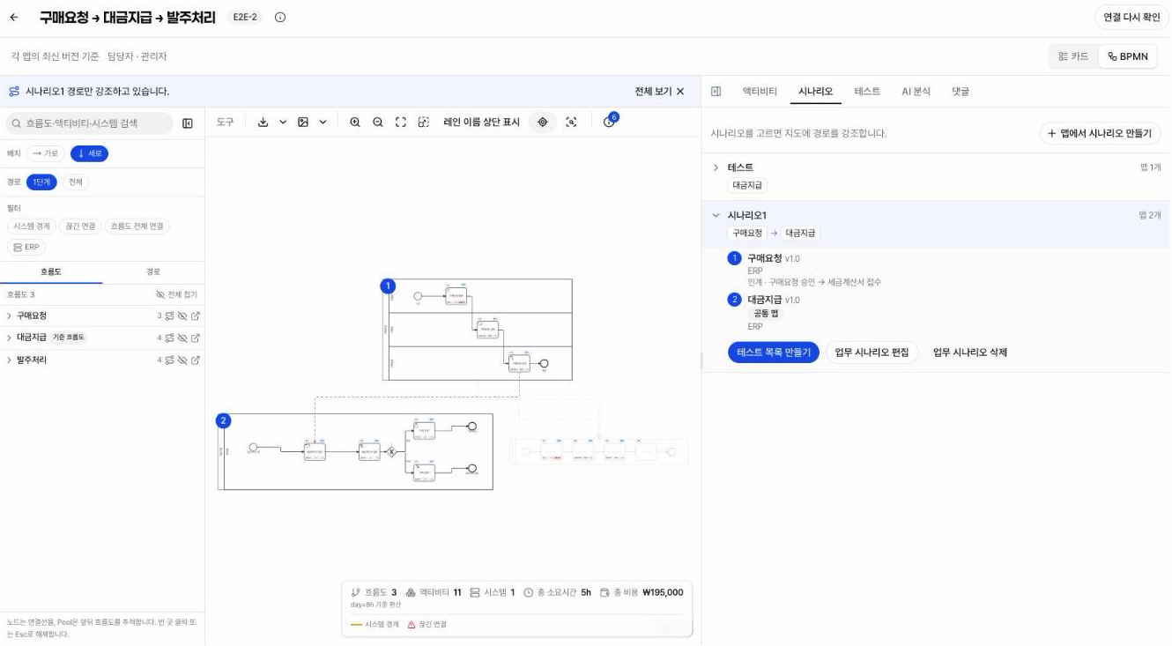This screenshot has width=1172, height=646.
Task: Open the history icon with badge 6
Action: pos(609,122)
